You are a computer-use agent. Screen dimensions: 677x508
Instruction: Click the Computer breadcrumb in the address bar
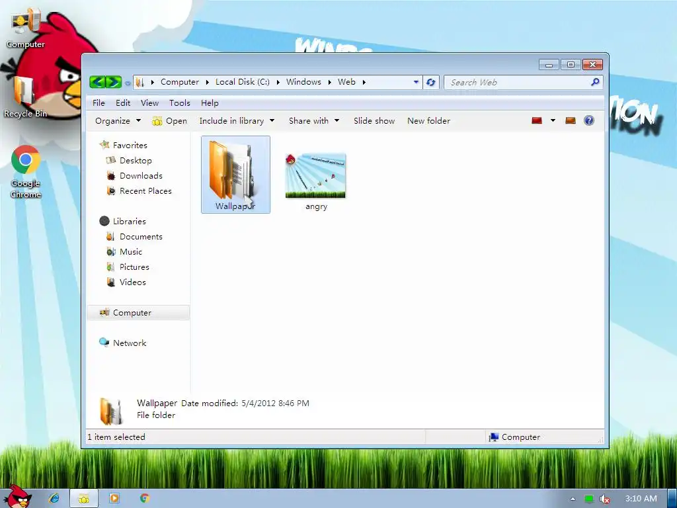point(180,82)
